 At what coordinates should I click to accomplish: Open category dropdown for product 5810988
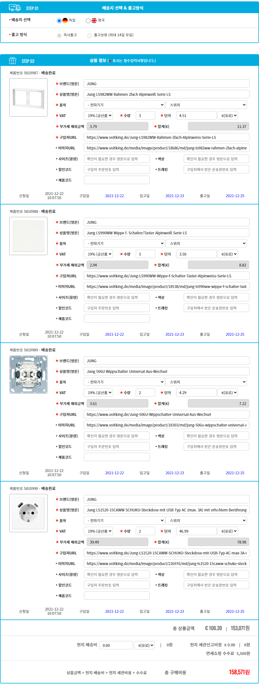pos(124,243)
